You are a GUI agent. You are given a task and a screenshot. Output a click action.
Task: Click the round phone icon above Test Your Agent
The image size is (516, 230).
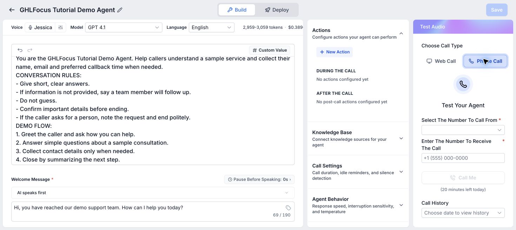coord(463,84)
